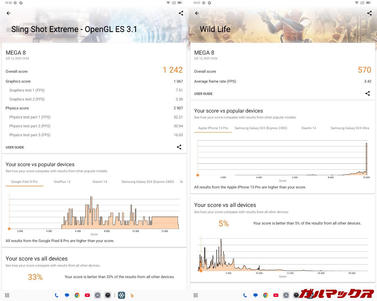The height and width of the screenshot is (301, 377).
Task: Go back from the Wild Life results screen
Action: pyautogui.click(x=197, y=13)
